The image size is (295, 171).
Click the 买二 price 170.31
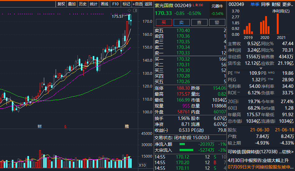(183, 65)
